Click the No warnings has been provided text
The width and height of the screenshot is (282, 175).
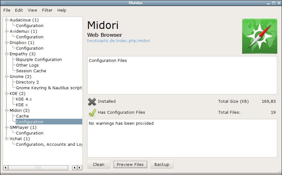click(121, 123)
